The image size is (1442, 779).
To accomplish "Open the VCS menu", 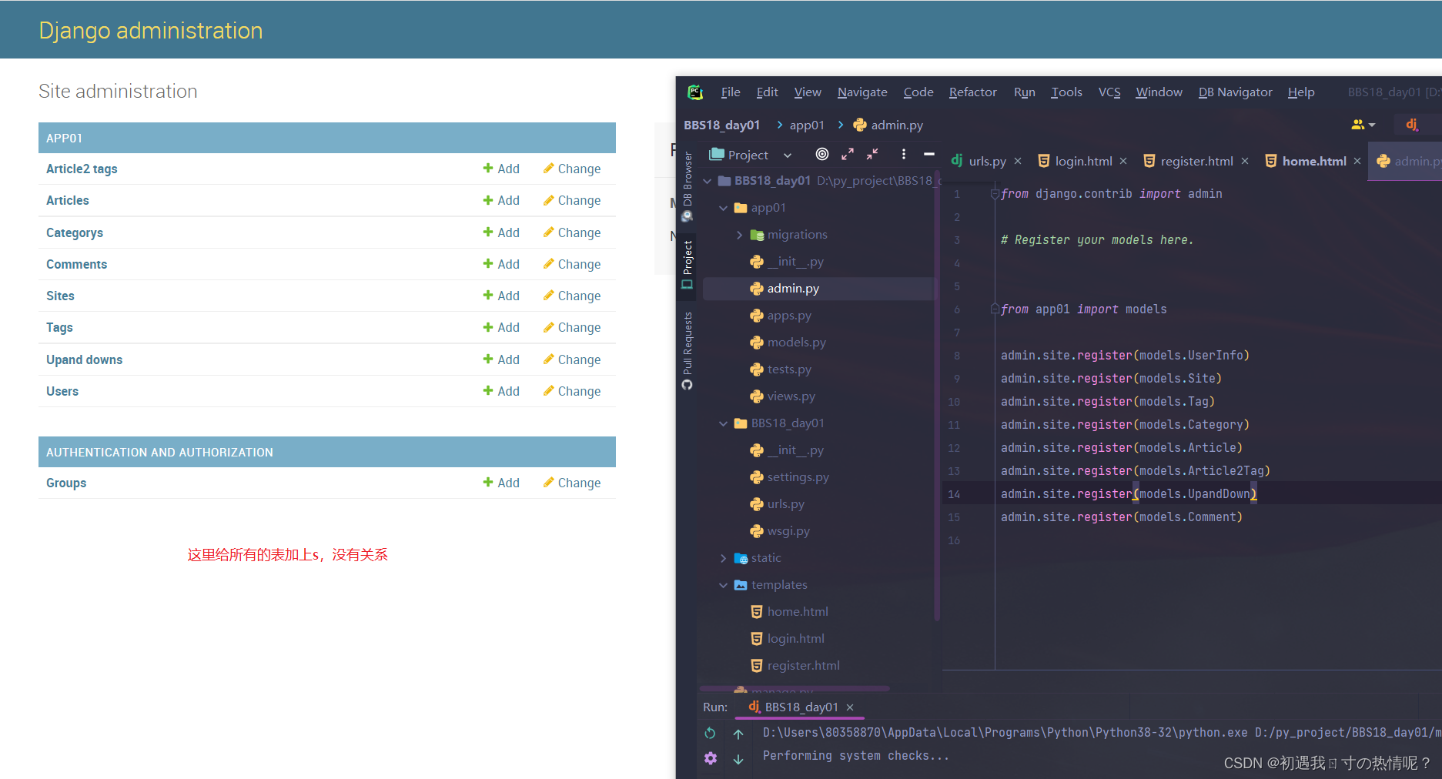I will tap(1109, 92).
